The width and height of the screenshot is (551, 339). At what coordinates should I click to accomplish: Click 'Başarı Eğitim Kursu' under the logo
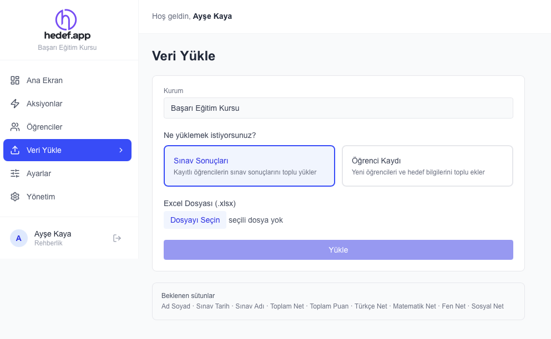67,48
